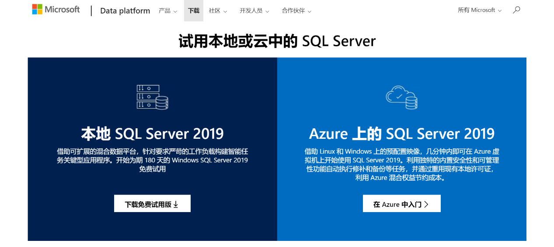Click the 本地 SQL Server 2019 heading
The width and height of the screenshot is (554, 247).
152,134
